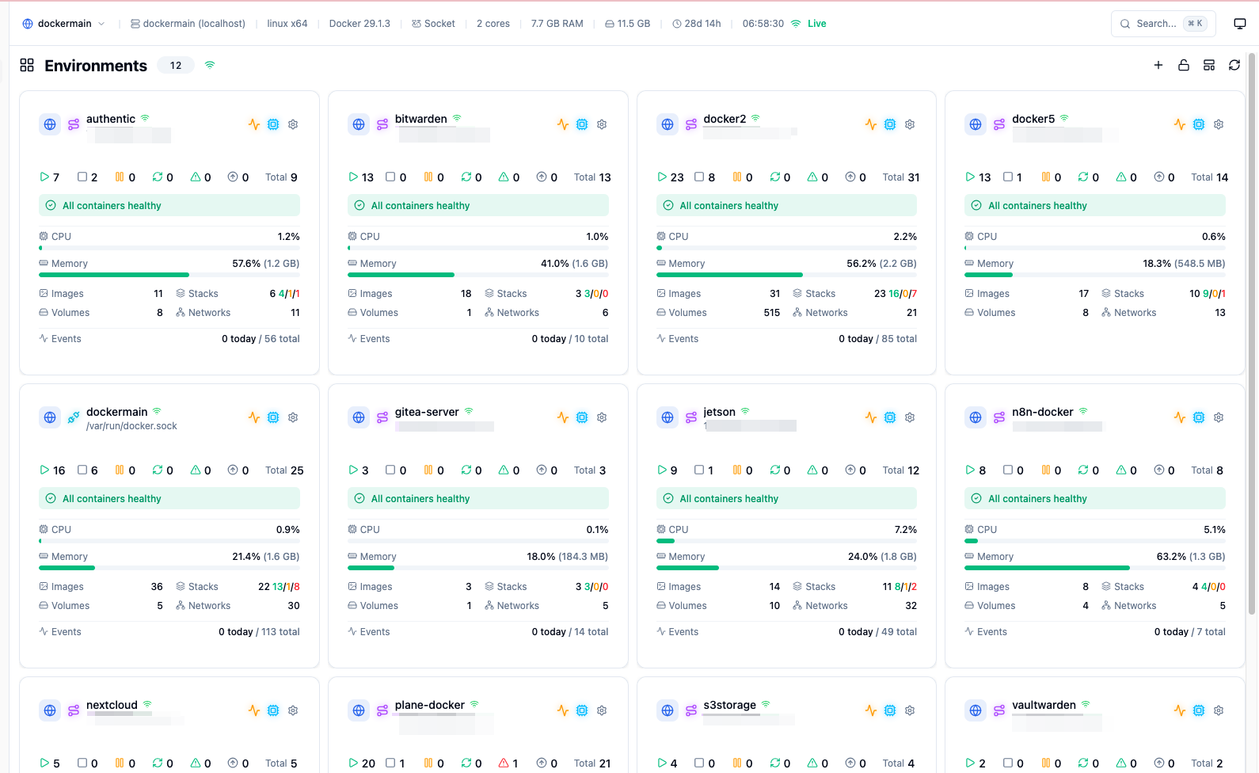
Task: Click the stopped containers count 6 on dockermain
Action: point(88,470)
